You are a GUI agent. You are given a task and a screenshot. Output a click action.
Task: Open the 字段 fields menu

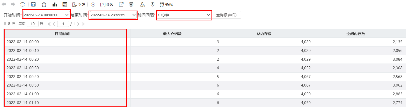pyautogui.click(x=79, y=4)
